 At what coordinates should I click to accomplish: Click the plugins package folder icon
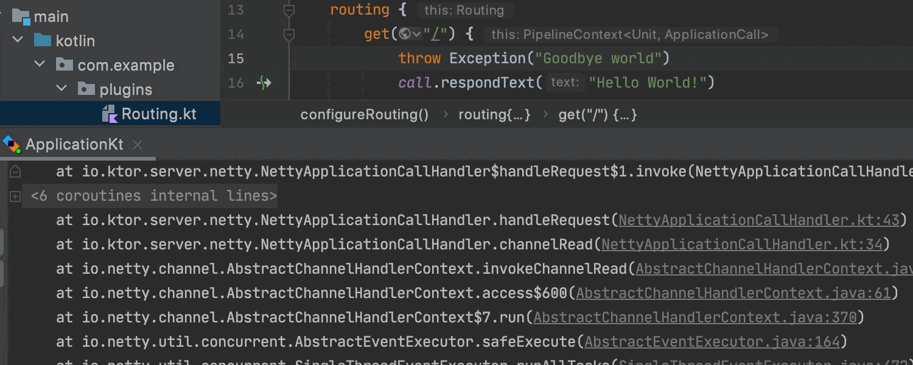point(86,89)
